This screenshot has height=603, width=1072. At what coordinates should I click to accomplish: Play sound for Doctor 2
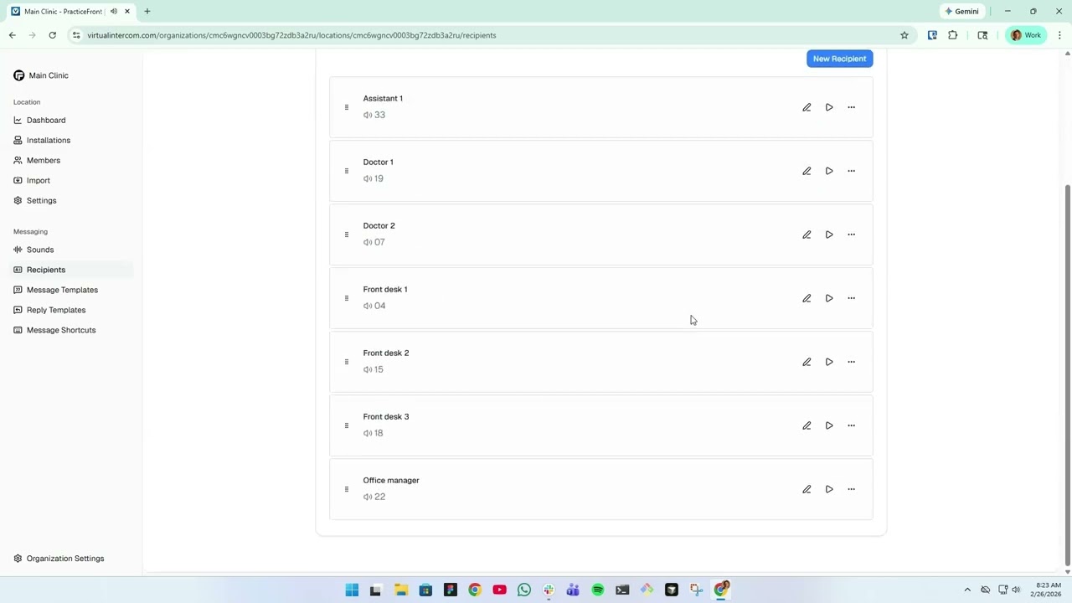pos(829,234)
